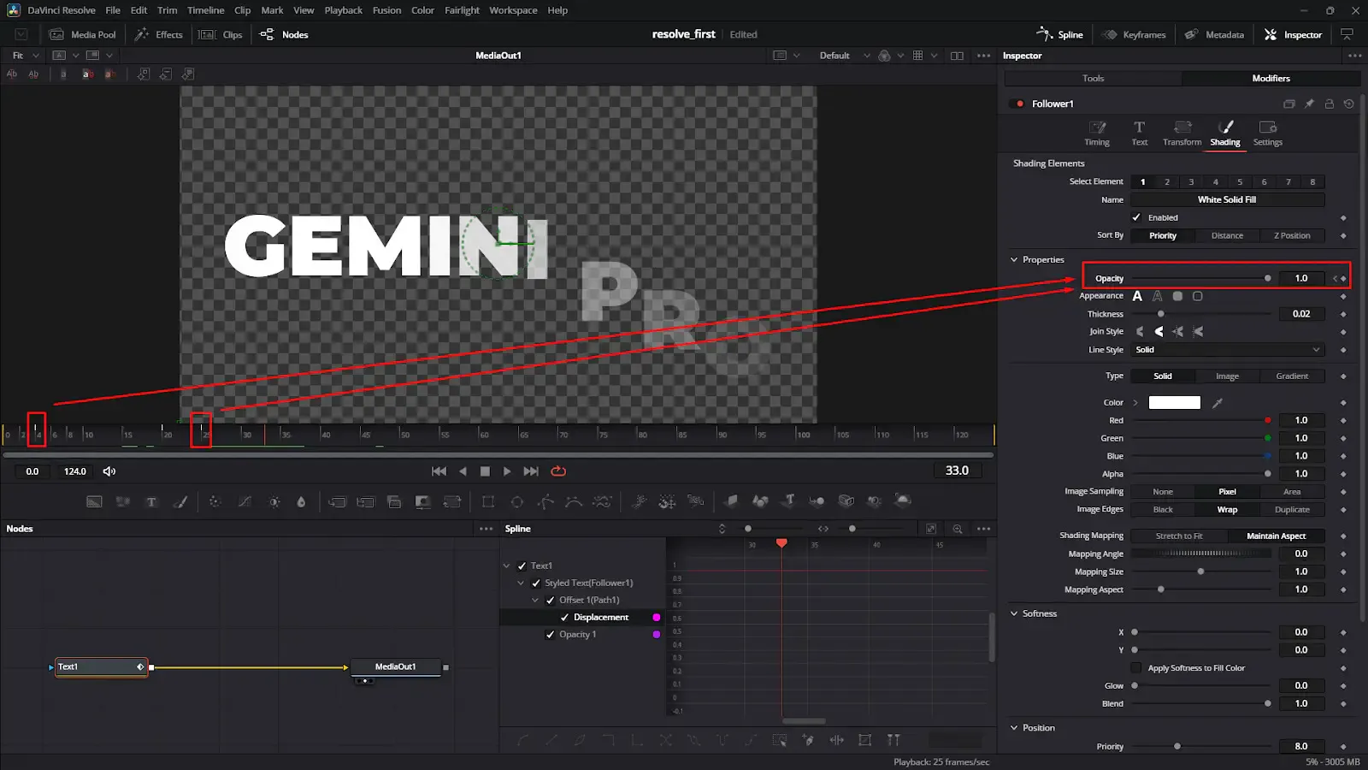The image size is (1368, 770).
Task: Open the Settings tab in Inspector
Action: (x=1268, y=133)
